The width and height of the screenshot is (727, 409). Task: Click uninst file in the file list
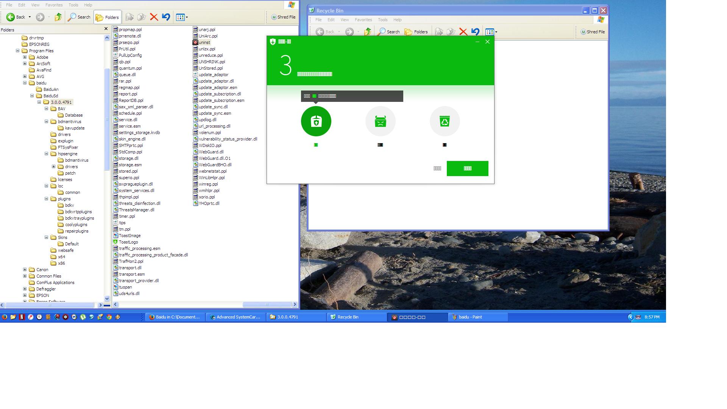tap(204, 42)
